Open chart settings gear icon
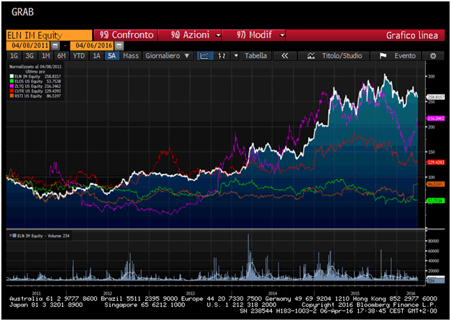Viewport: 451px width, 321px height. click(433, 56)
